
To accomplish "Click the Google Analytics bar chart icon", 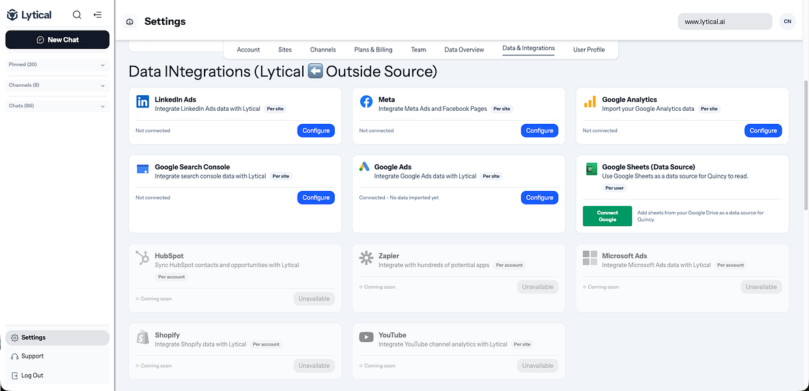I will tap(589, 102).
